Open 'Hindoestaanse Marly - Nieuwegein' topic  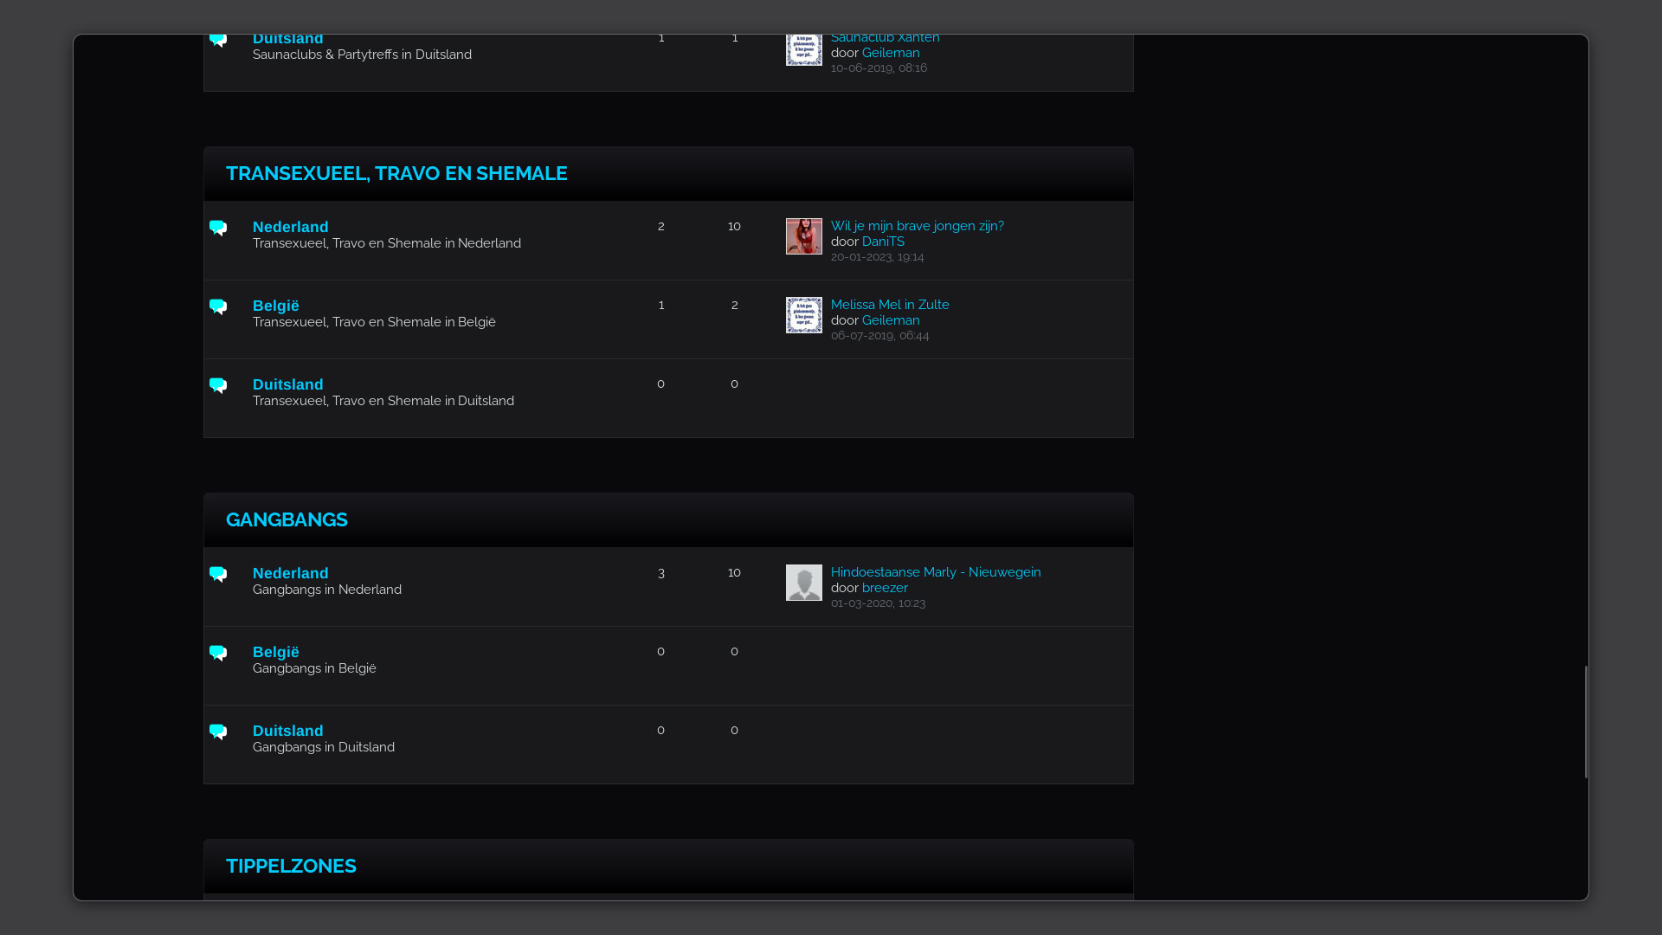[x=935, y=572]
